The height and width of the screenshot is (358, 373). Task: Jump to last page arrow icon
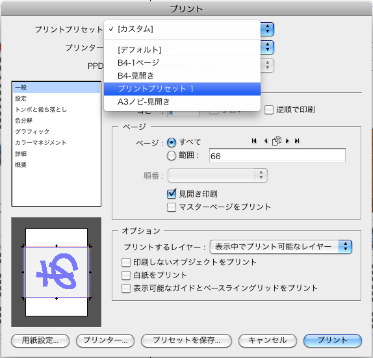point(297,141)
